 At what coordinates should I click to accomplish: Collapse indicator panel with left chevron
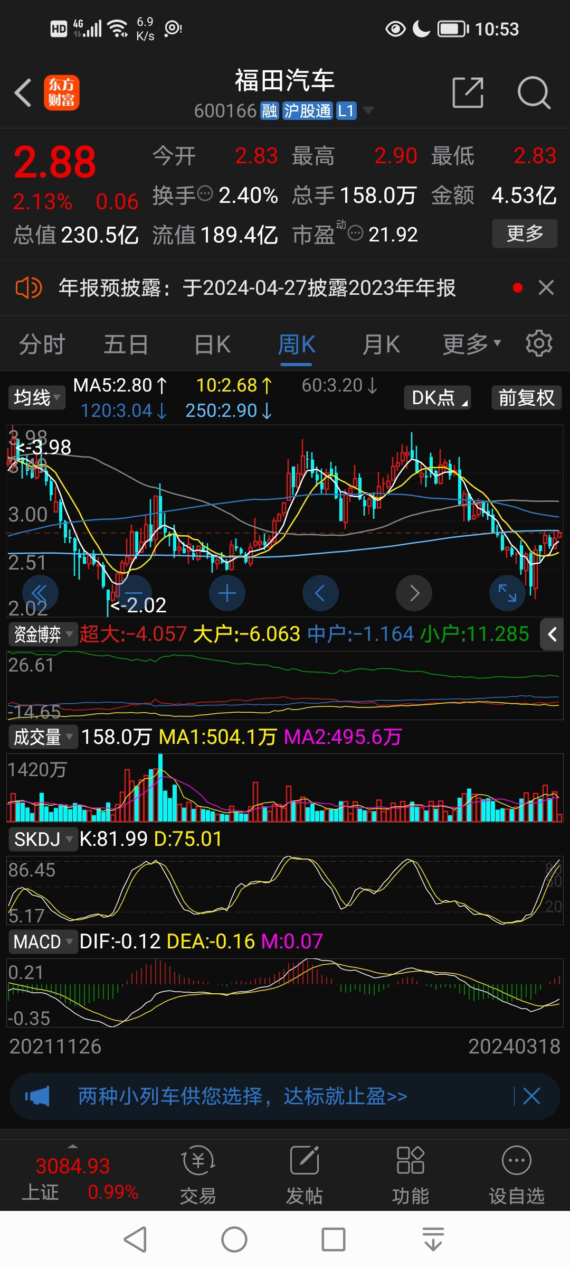tap(552, 634)
